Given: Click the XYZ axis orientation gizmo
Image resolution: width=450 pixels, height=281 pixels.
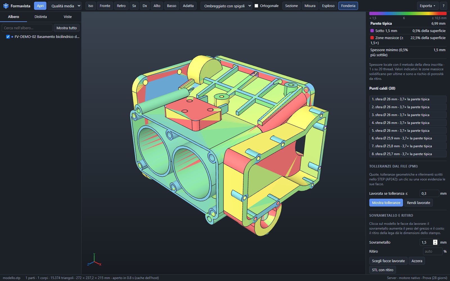Looking at the screenshot, I should tap(94, 260).
